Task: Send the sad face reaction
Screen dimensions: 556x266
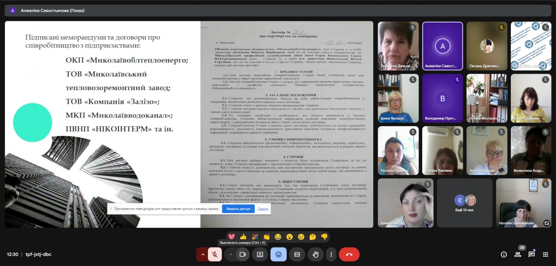Action: [301, 237]
